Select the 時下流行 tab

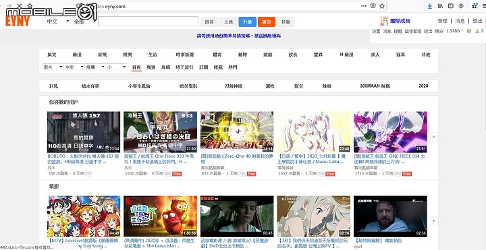(x=184, y=67)
